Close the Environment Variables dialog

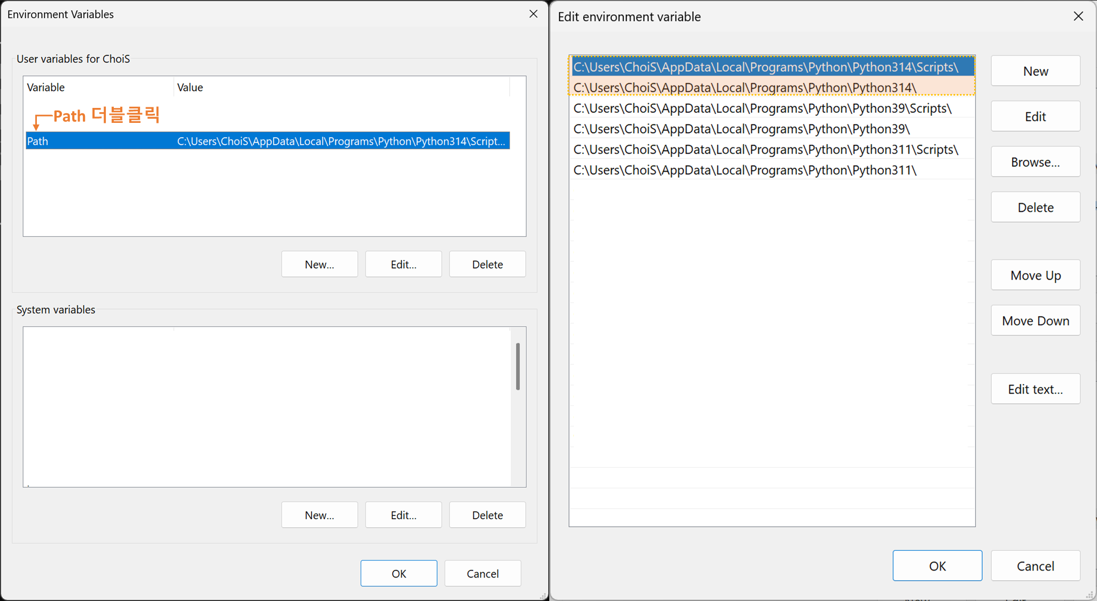pyautogui.click(x=533, y=14)
